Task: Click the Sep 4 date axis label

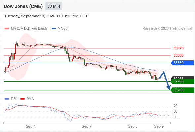Action: (x=31, y=126)
